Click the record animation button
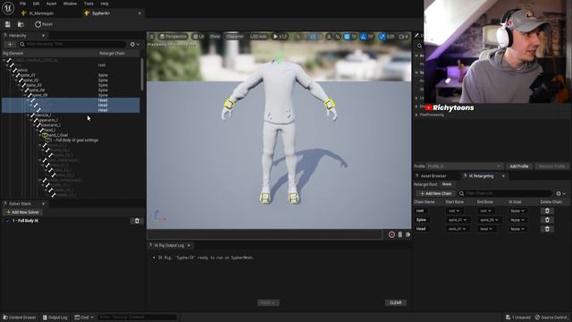The image size is (572, 322). click(x=391, y=234)
